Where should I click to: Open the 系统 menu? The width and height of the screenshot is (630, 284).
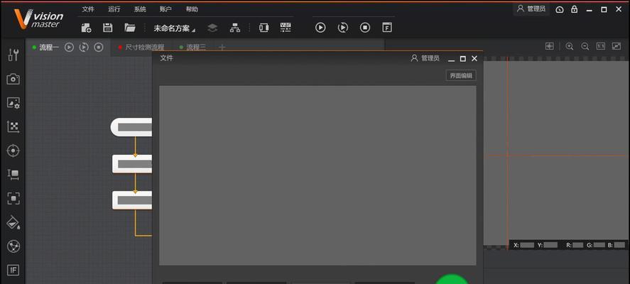click(140, 9)
